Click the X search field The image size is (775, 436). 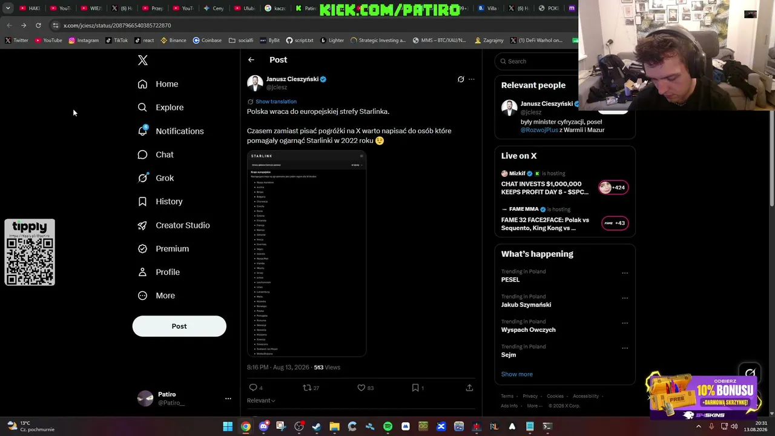tap(538, 61)
